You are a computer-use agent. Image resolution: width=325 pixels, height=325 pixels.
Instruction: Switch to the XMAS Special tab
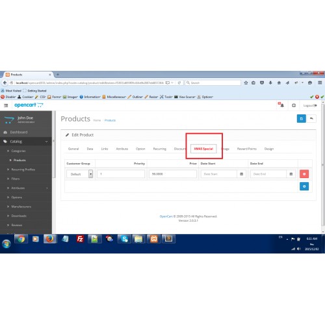click(x=203, y=149)
